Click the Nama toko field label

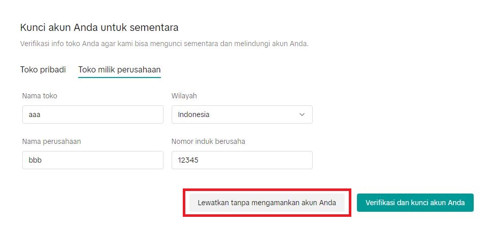43,96
